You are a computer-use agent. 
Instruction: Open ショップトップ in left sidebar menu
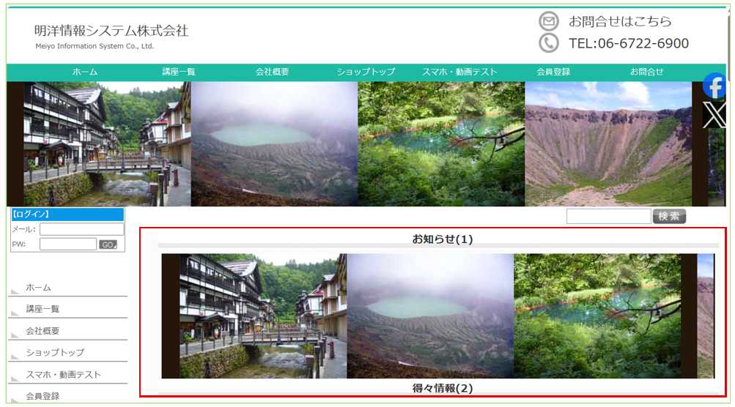[x=55, y=353]
